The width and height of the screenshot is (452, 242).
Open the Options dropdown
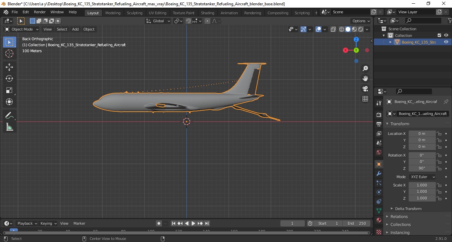(x=361, y=21)
